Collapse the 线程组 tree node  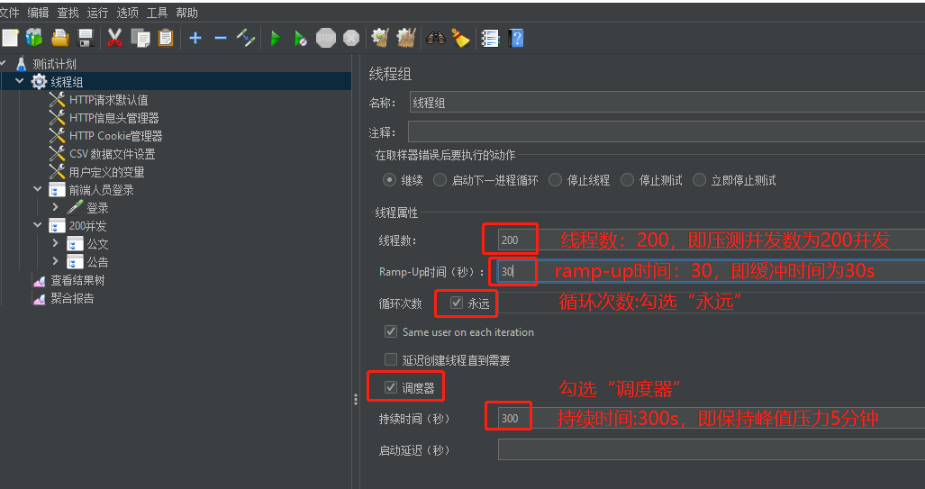click(x=20, y=81)
